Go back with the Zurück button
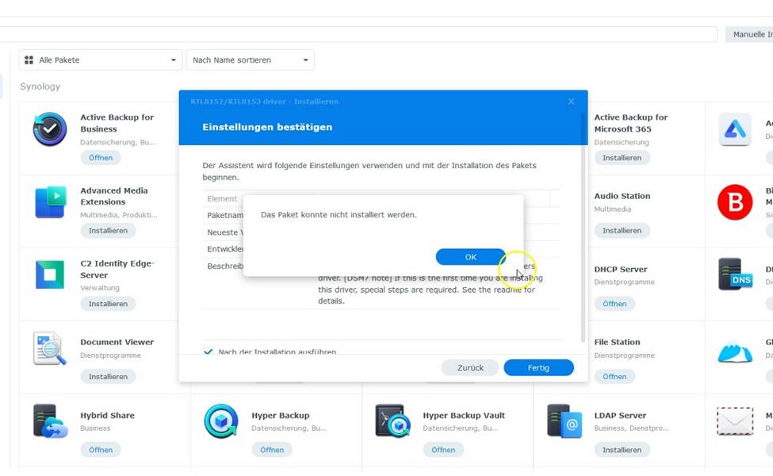The image size is (773, 476). pyautogui.click(x=470, y=367)
